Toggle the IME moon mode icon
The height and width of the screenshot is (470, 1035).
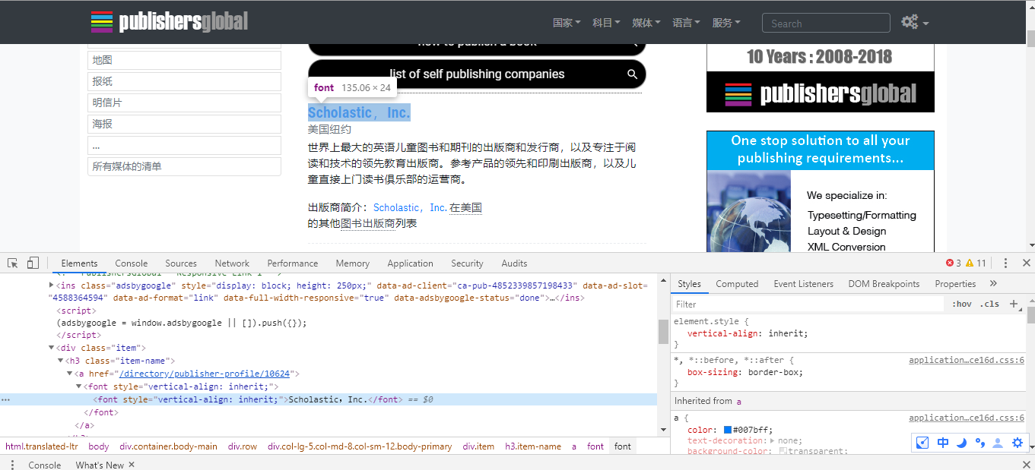point(961,443)
